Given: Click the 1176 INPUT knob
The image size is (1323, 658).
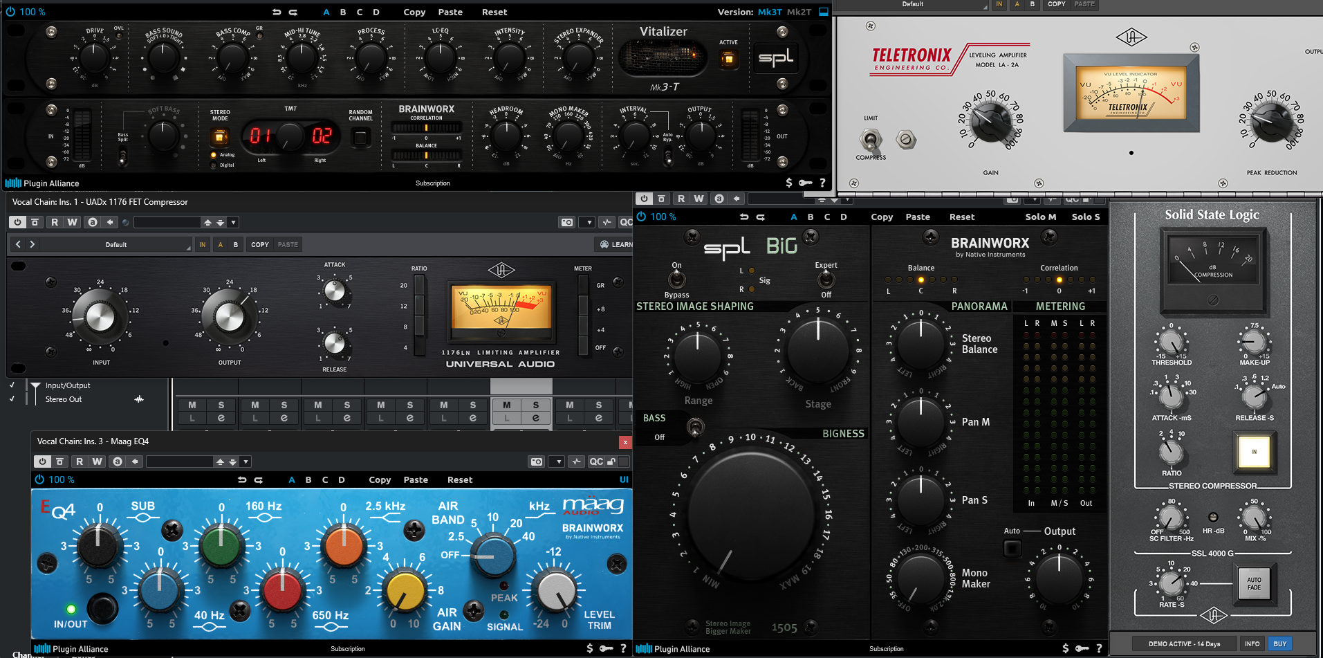Looking at the screenshot, I should point(100,318).
